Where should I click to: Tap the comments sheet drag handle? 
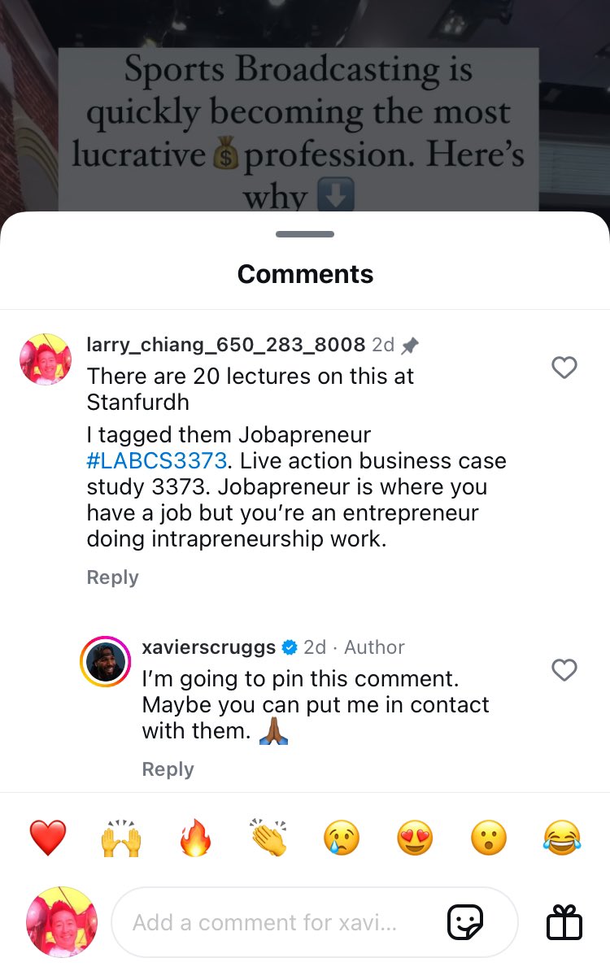305,234
